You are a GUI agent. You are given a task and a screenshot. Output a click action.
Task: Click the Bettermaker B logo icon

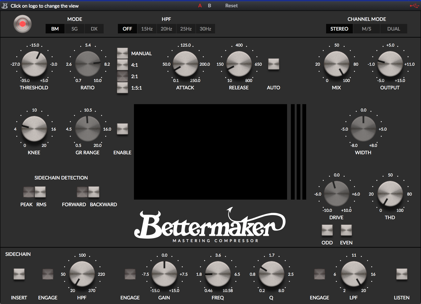5,6
